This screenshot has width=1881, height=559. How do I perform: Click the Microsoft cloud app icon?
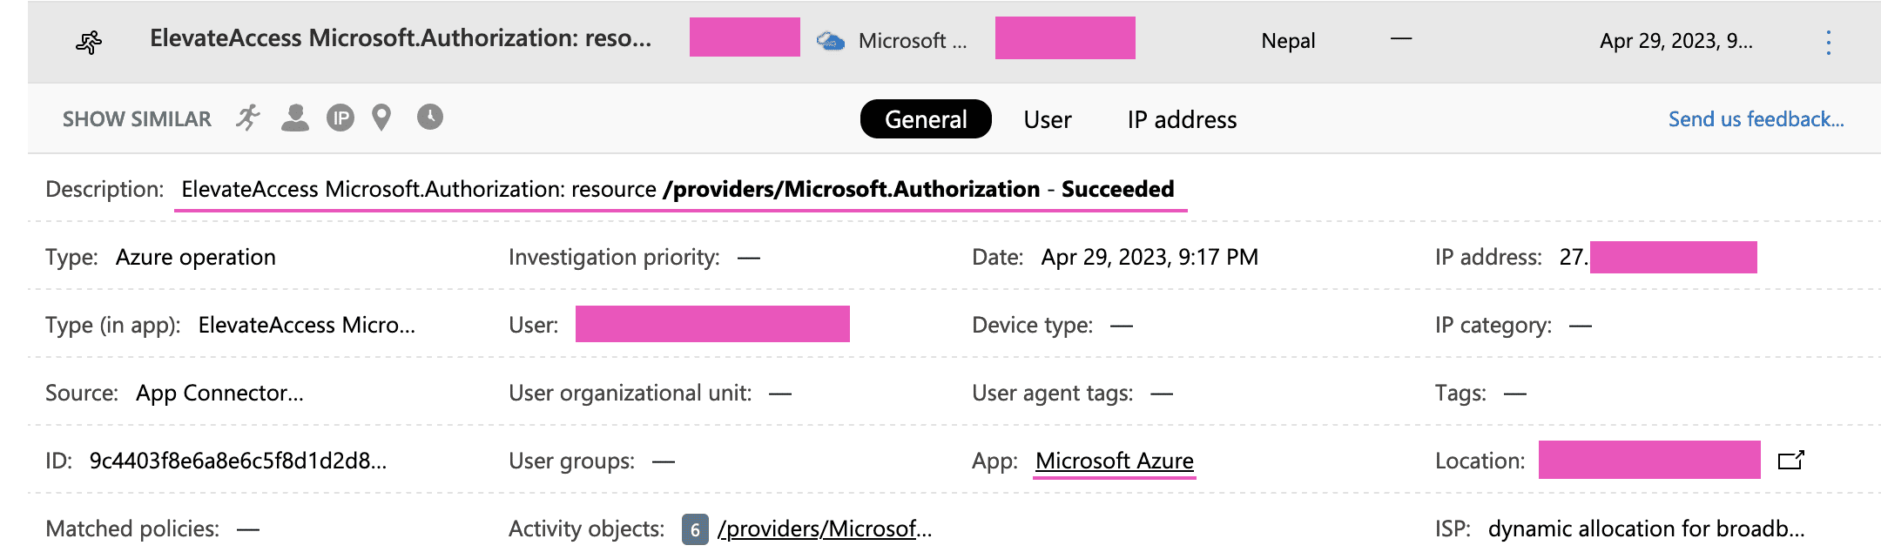(830, 41)
